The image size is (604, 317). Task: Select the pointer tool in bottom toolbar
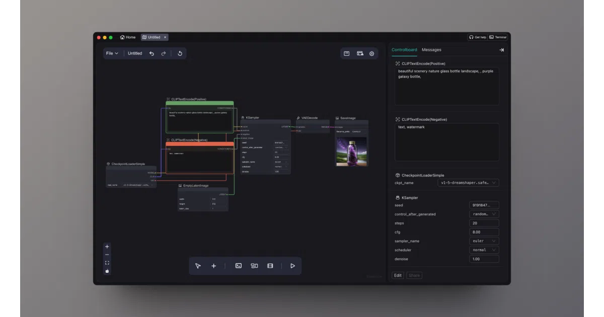(x=198, y=266)
